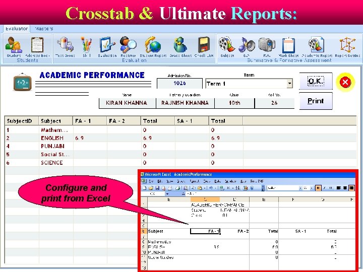Open the Student Report globe icon
The height and width of the screenshot is (272, 363).
pos(153,45)
